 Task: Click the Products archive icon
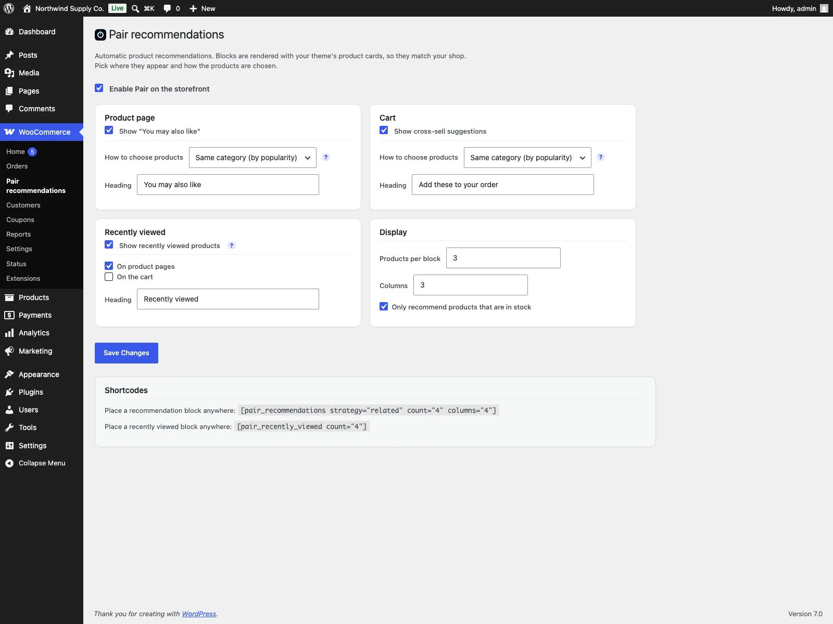pyautogui.click(x=9, y=297)
